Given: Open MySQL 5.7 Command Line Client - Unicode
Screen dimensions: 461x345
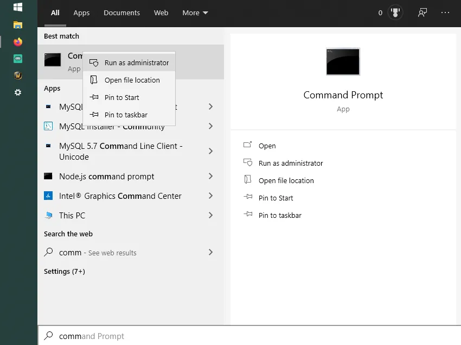Looking at the screenshot, I should pyautogui.click(x=131, y=151).
